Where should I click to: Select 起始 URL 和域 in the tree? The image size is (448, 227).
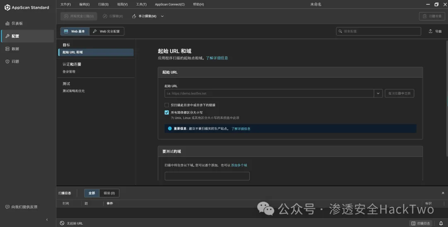[x=96, y=52]
